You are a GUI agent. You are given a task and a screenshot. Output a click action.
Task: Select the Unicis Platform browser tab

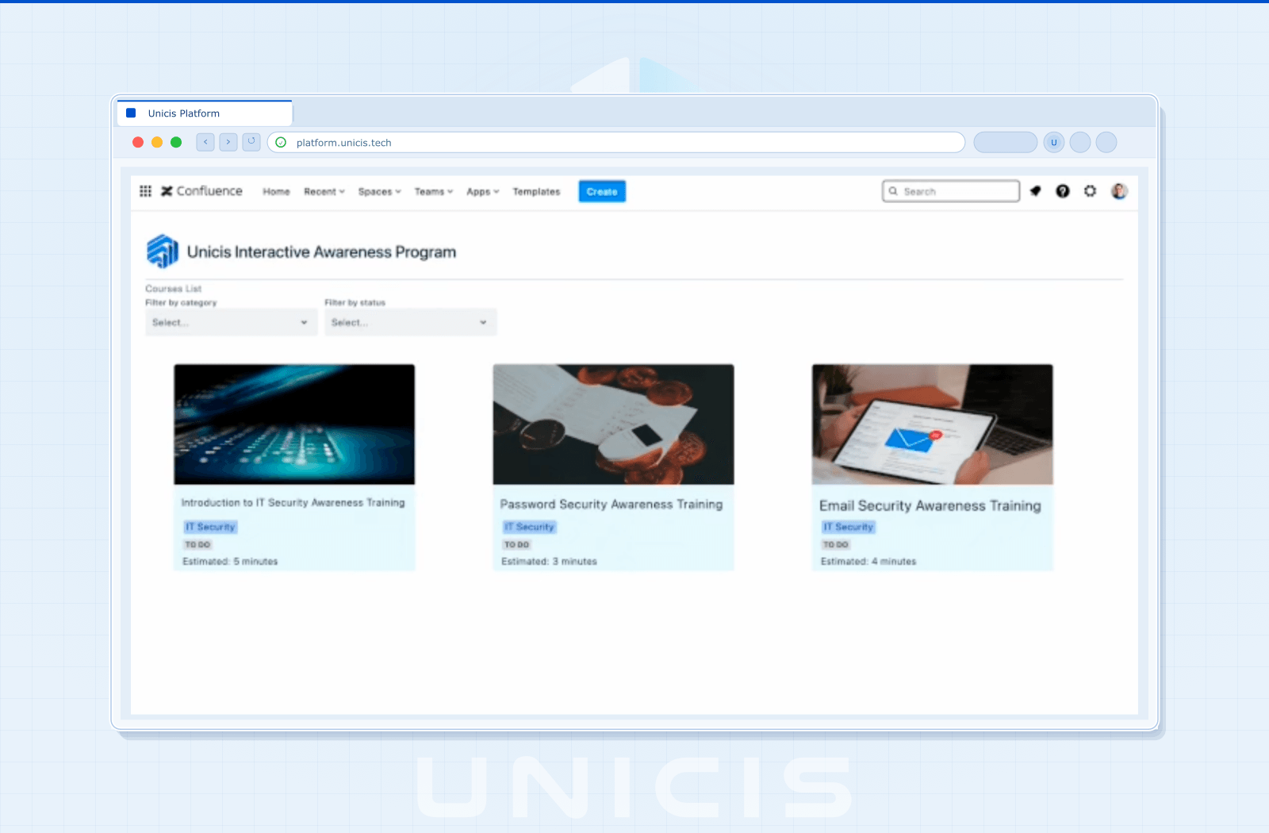coord(205,113)
